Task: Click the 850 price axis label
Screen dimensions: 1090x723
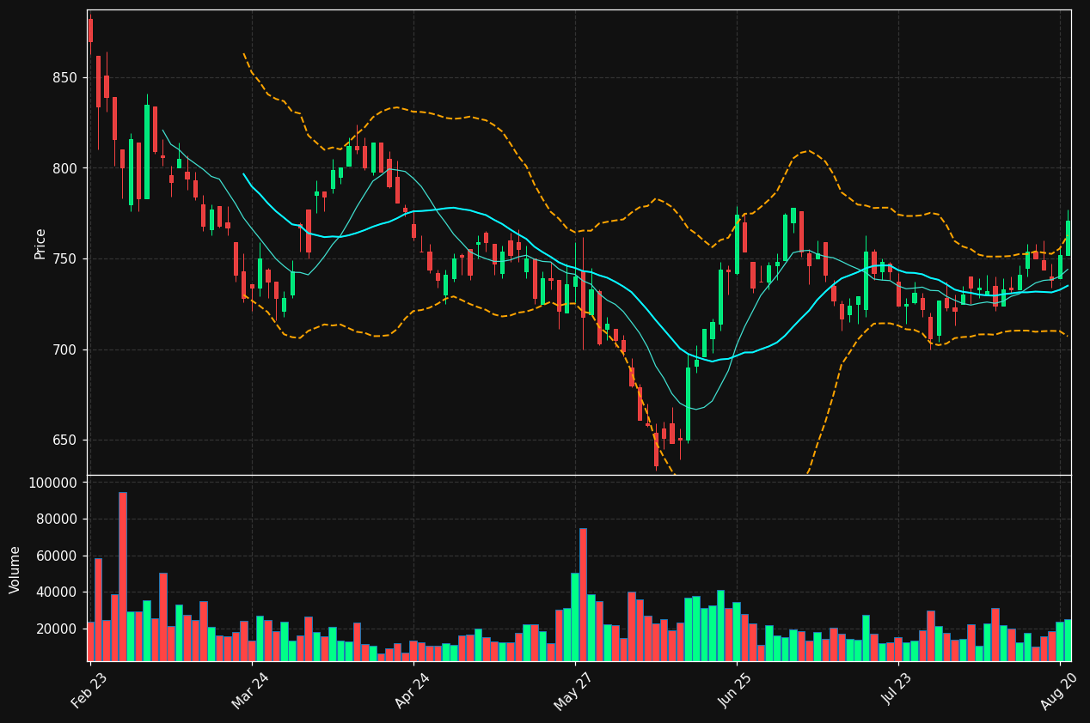Action: (65, 77)
